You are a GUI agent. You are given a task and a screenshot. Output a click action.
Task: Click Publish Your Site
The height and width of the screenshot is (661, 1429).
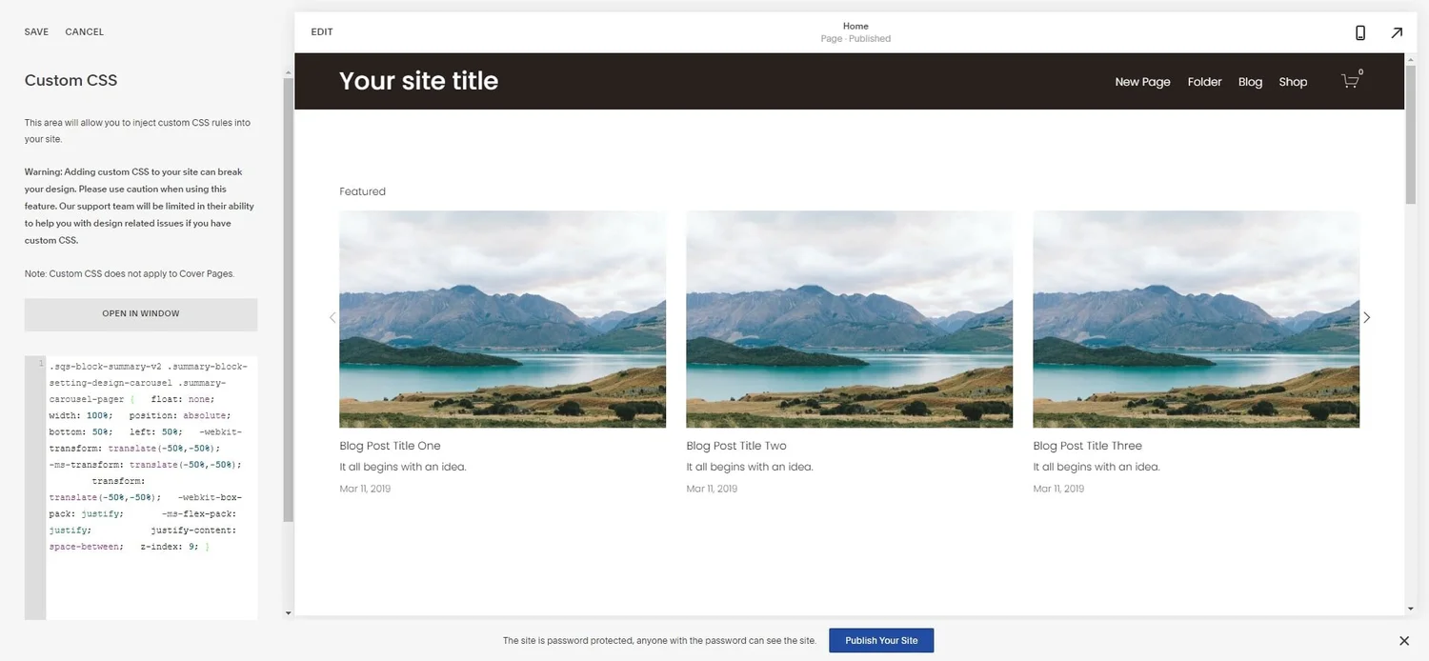(x=881, y=640)
